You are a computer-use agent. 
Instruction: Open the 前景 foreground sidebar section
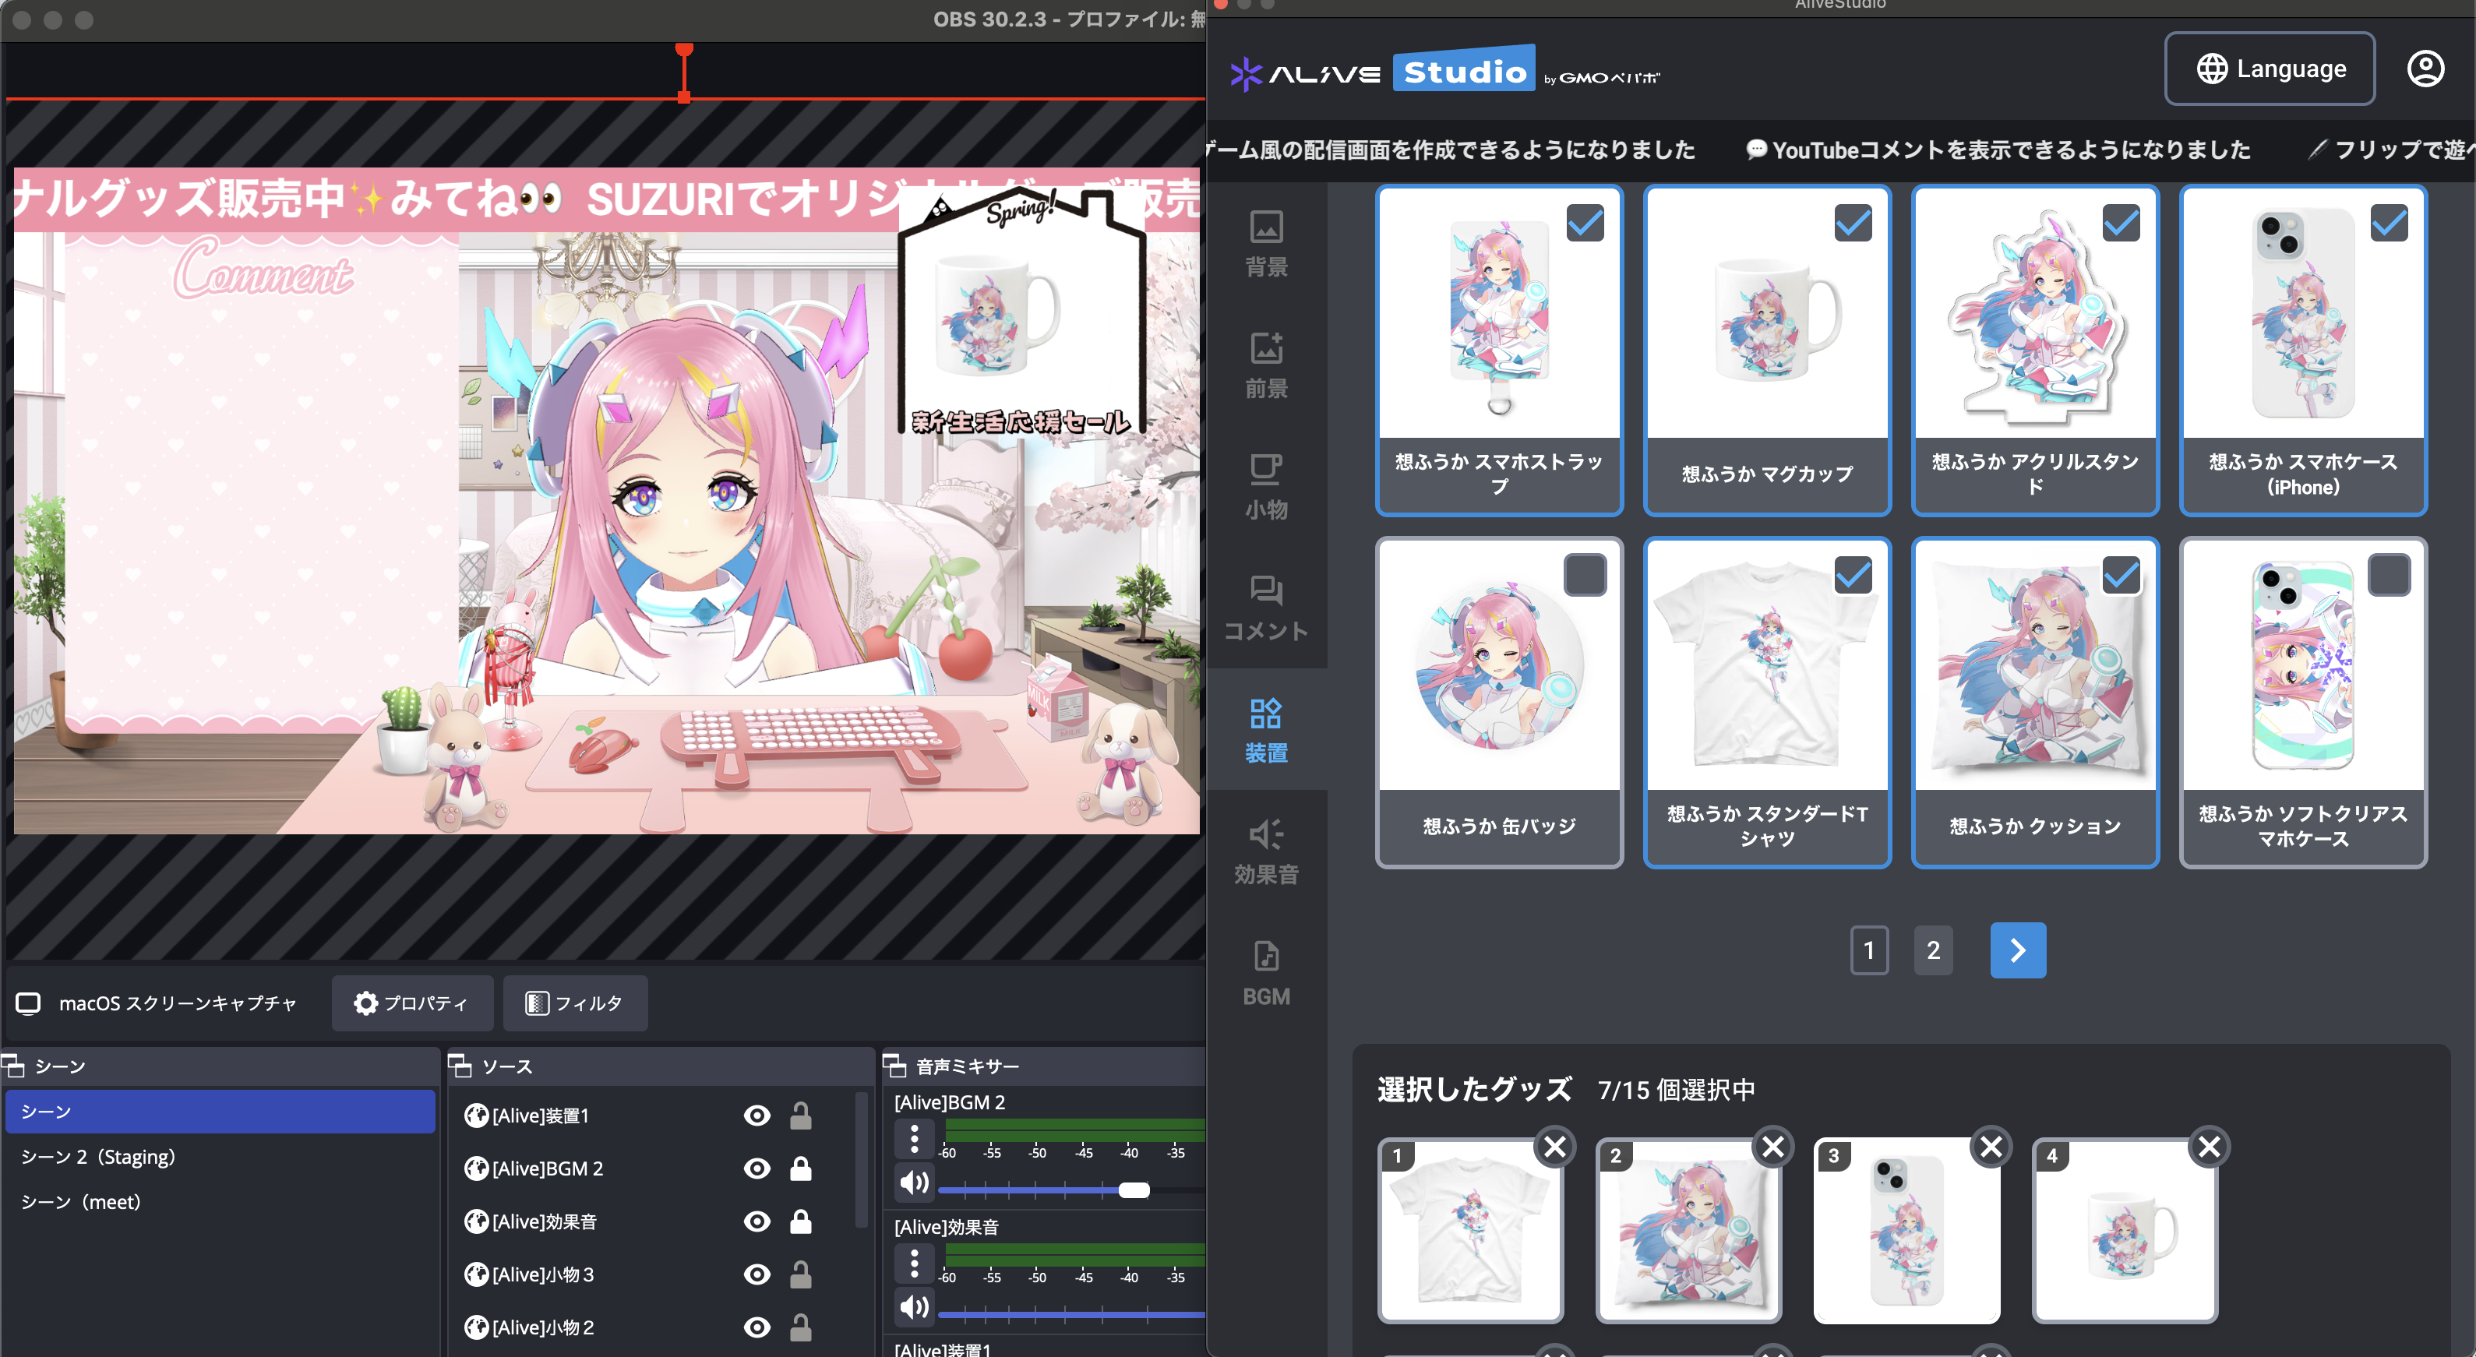tap(1266, 365)
